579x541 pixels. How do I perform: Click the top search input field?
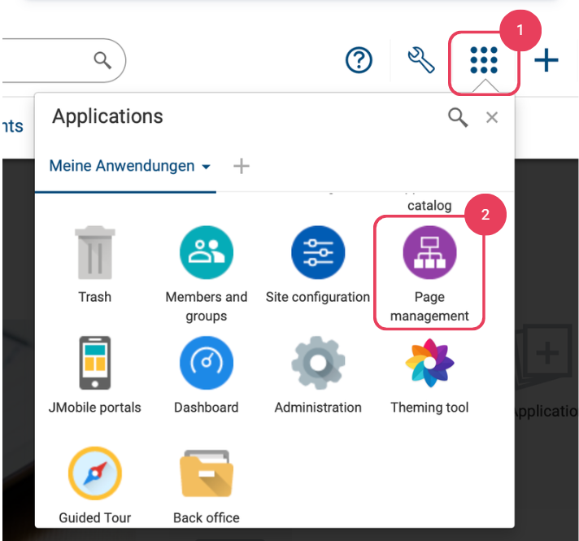(x=49, y=60)
